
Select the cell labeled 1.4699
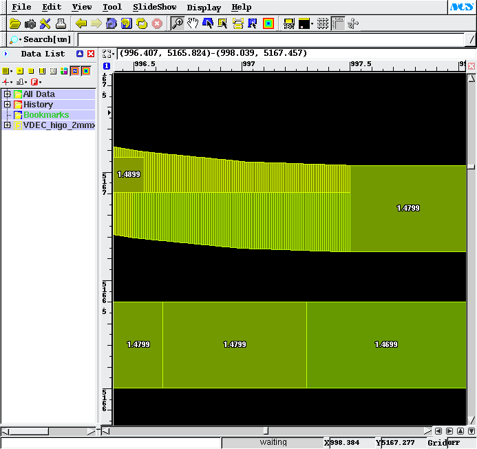point(386,344)
